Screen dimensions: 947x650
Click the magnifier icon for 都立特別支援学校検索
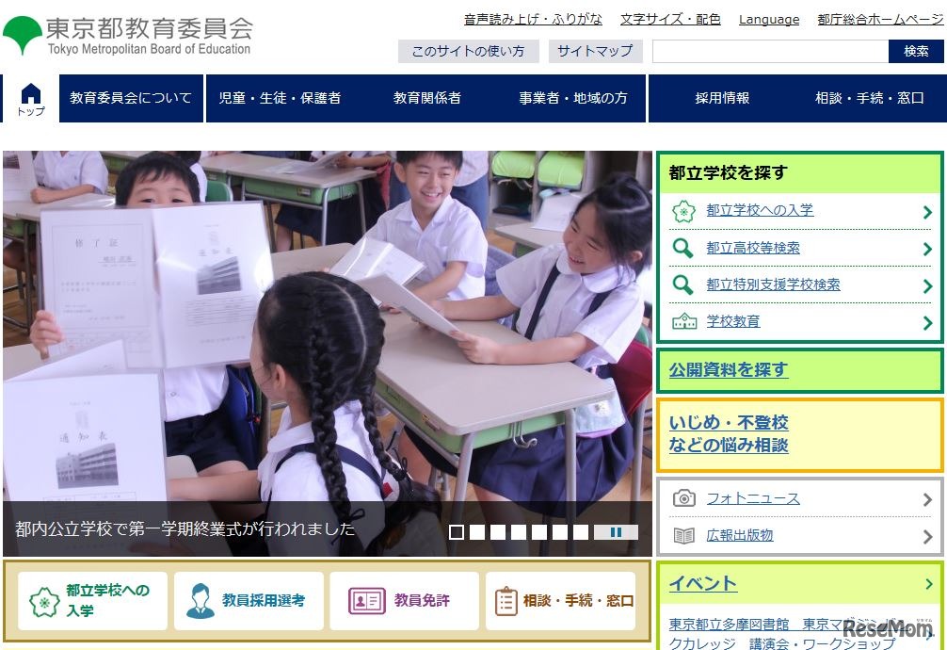[684, 284]
